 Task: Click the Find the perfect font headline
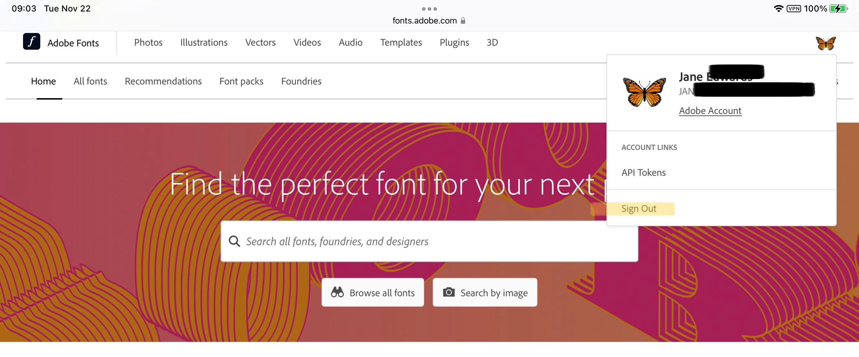click(x=388, y=184)
